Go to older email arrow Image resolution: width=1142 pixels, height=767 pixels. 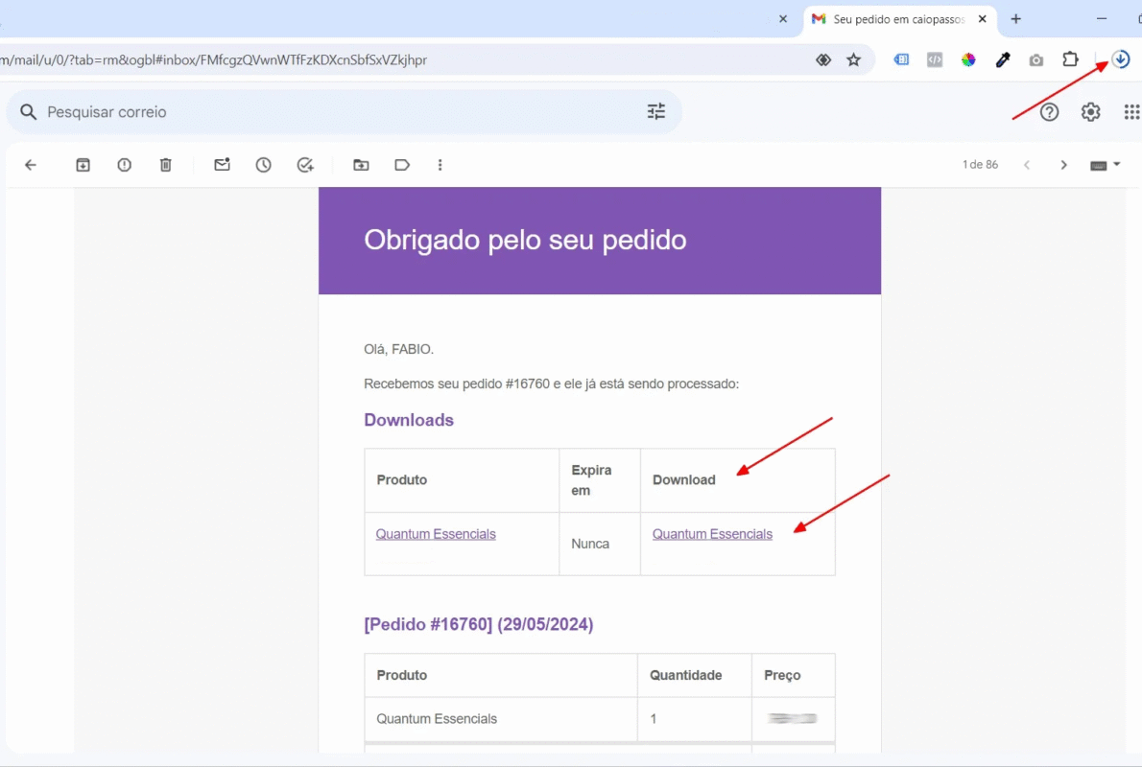(x=1063, y=165)
